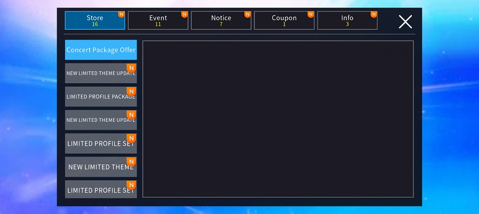Click the N badge on the Notice tab
479x214 pixels.
click(x=248, y=14)
